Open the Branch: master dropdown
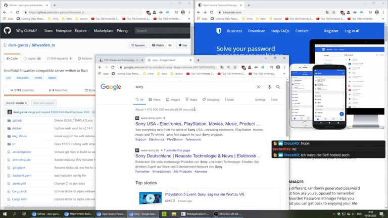The height and width of the screenshot is (218, 388). coord(17,103)
